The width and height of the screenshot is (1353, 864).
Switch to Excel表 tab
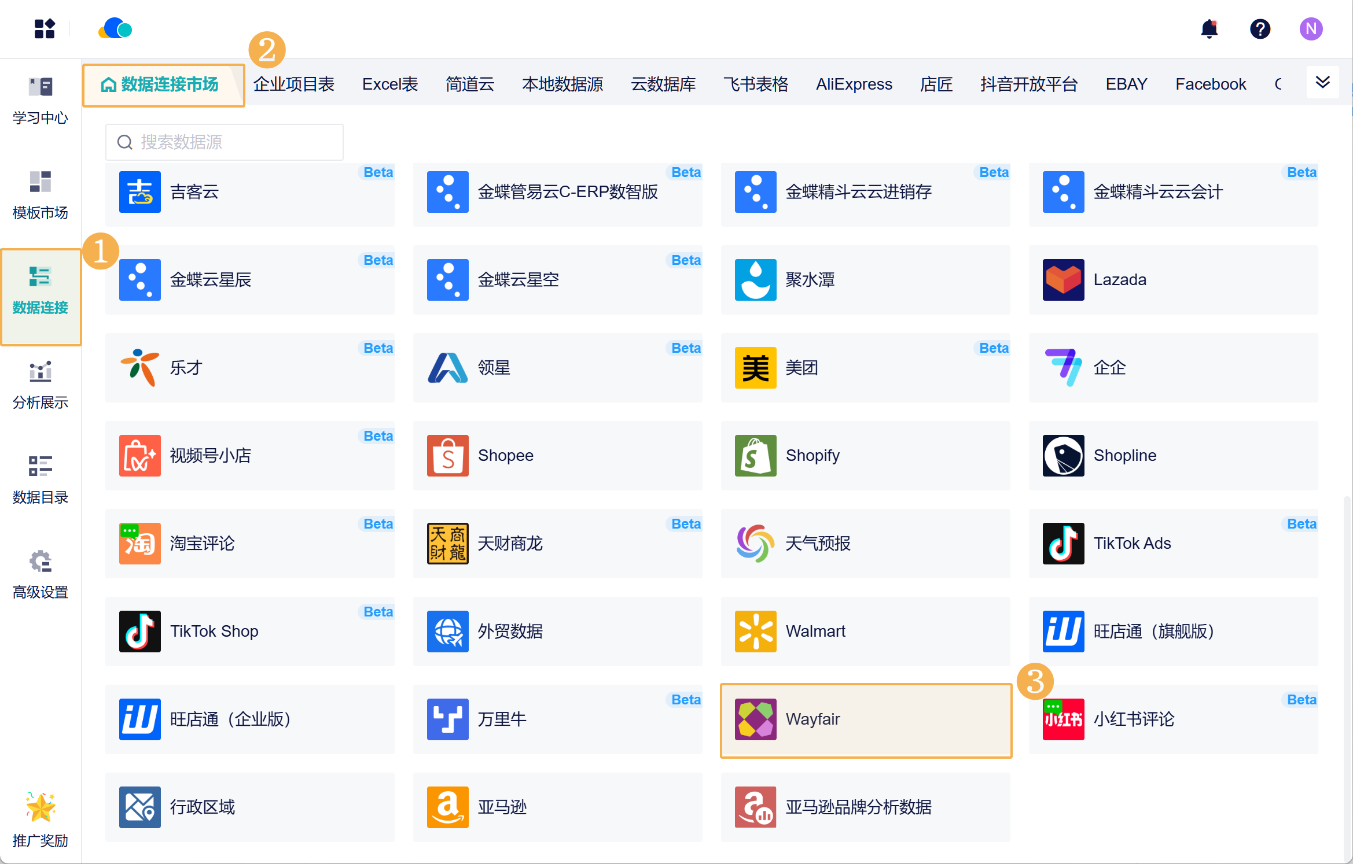point(390,84)
